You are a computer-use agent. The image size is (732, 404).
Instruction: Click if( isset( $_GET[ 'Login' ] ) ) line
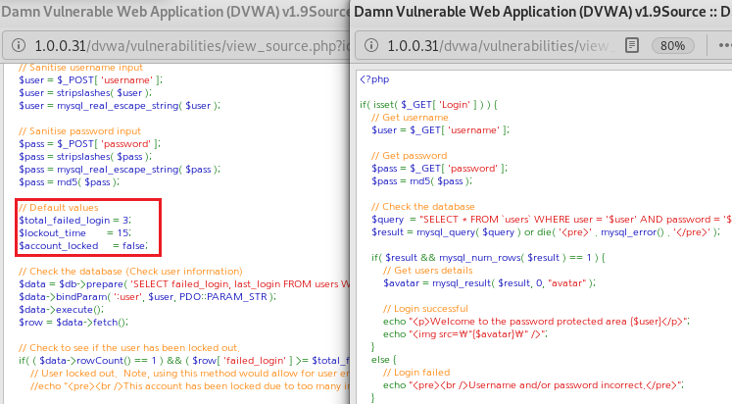(428, 105)
